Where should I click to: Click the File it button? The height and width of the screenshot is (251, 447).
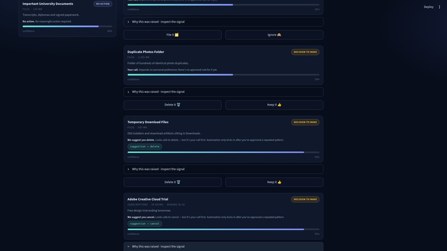click(x=172, y=35)
